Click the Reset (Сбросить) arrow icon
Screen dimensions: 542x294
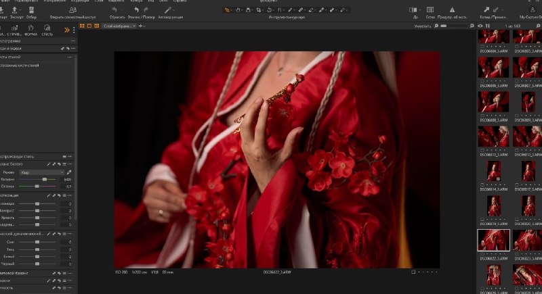point(114,10)
